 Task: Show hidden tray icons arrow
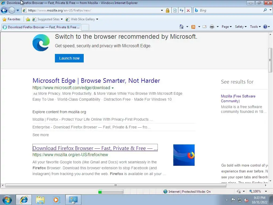(227, 200)
